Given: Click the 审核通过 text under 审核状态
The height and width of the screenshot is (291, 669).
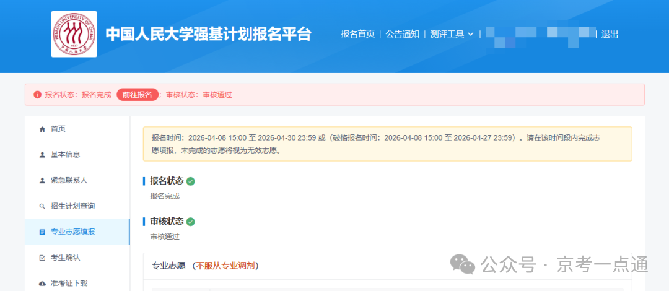Looking at the screenshot, I should (x=165, y=237).
